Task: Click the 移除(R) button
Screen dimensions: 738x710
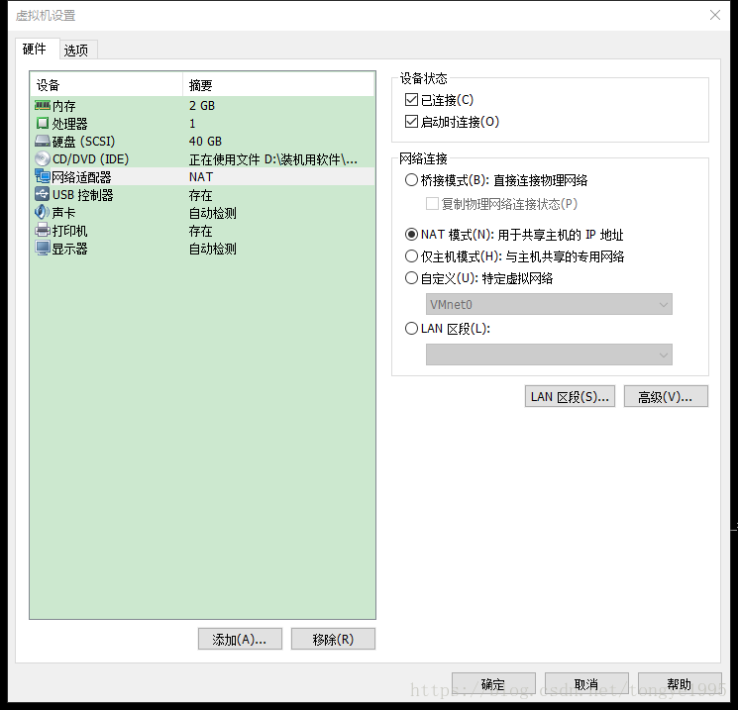Action: [x=333, y=639]
